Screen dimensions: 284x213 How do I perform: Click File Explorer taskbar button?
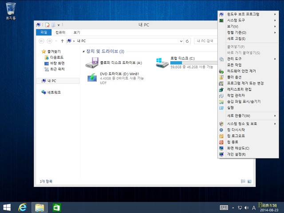tap(39, 207)
